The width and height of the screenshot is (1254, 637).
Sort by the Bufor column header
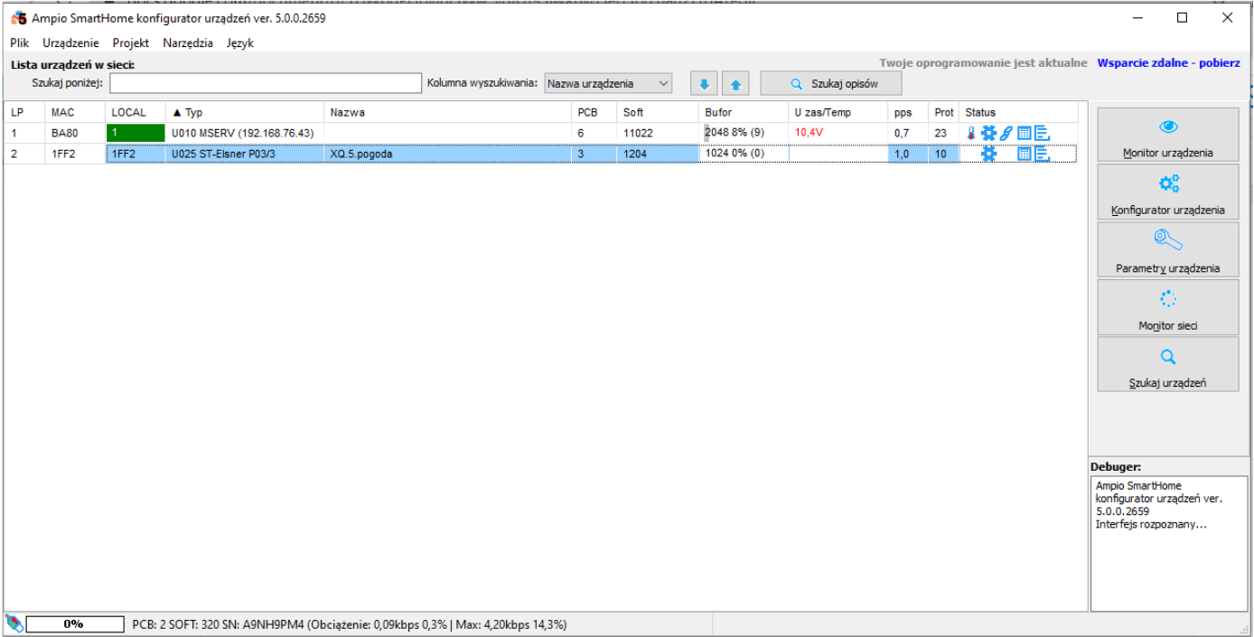click(744, 112)
